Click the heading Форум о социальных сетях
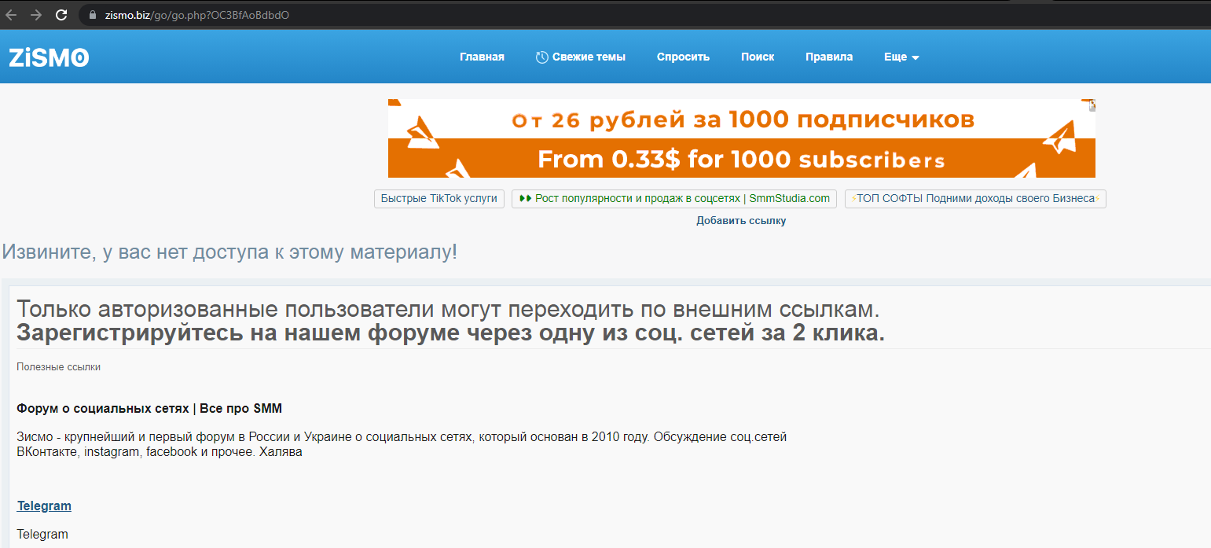 (149, 409)
